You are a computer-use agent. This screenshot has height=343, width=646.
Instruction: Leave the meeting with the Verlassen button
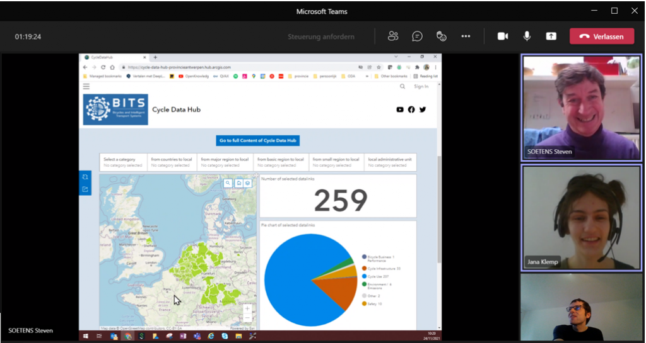pos(602,36)
